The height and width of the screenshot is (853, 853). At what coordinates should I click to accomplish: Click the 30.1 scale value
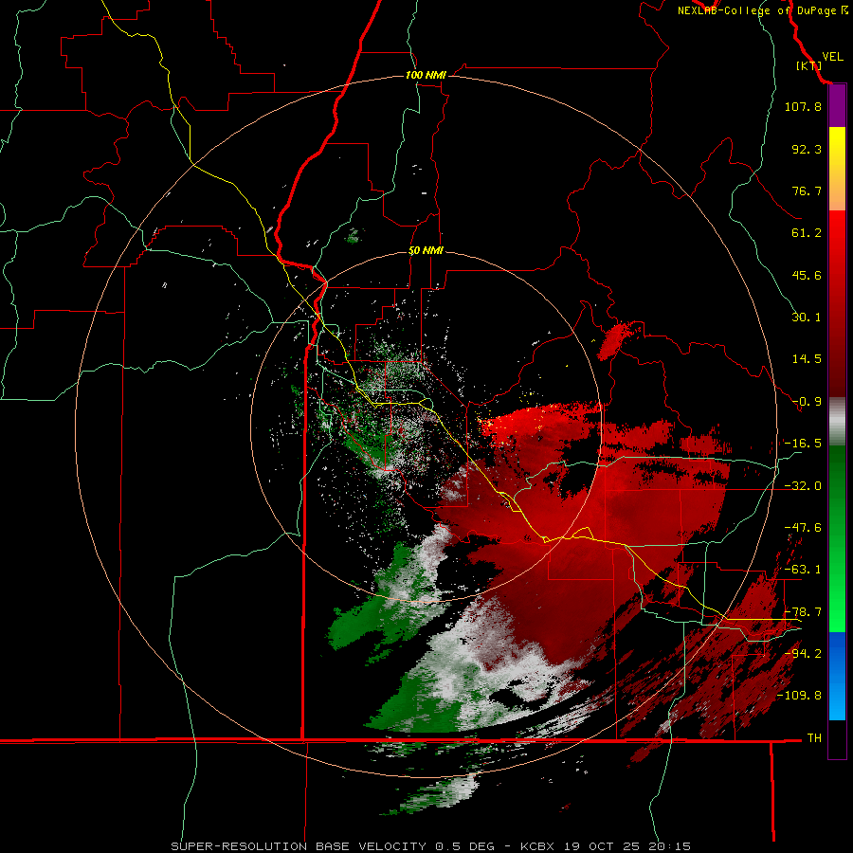(807, 318)
